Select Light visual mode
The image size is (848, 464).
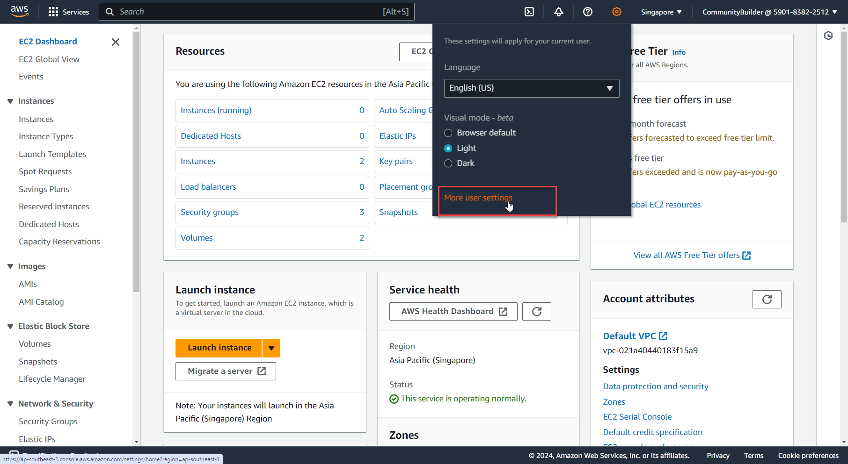point(448,148)
